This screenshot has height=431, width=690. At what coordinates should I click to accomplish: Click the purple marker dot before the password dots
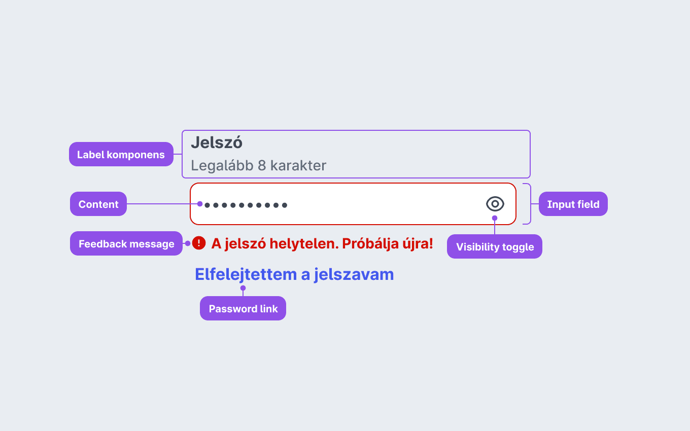(x=200, y=204)
